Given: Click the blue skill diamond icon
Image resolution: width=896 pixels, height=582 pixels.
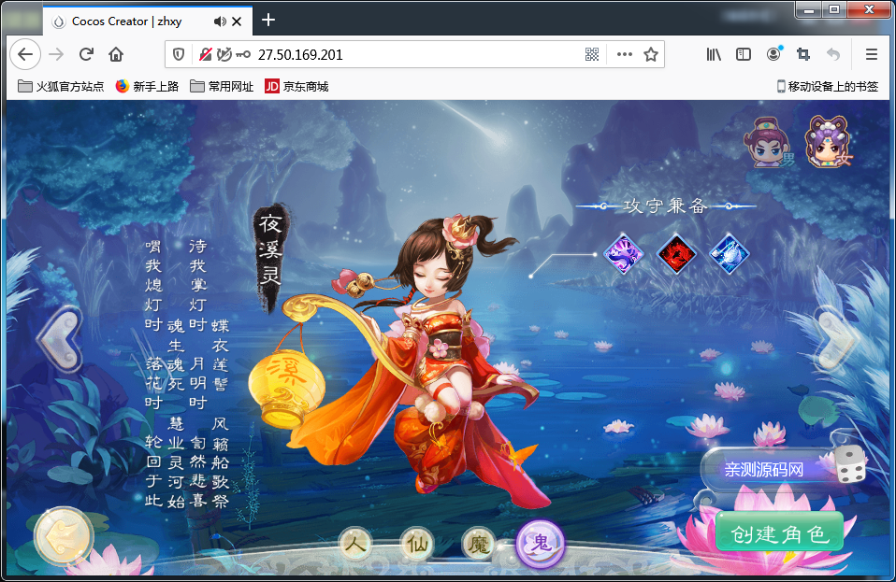Looking at the screenshot, I should click(x=730, y=253).
